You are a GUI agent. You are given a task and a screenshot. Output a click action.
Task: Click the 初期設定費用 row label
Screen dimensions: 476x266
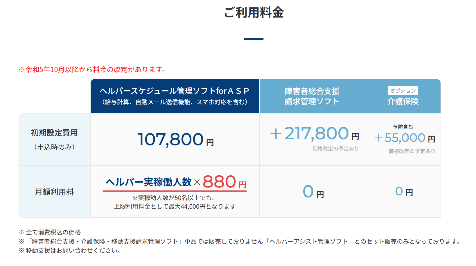pyautogui.click(x=54, y=133)
